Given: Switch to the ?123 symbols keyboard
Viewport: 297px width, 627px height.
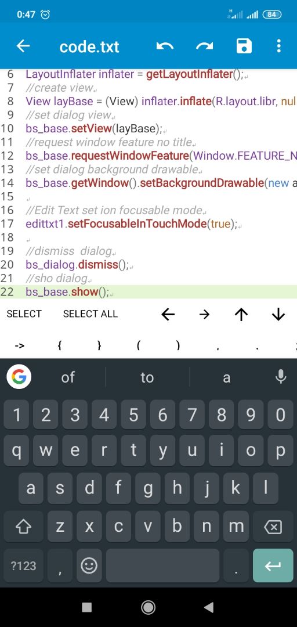Looking at the screenshot, I should click(23, 565).
